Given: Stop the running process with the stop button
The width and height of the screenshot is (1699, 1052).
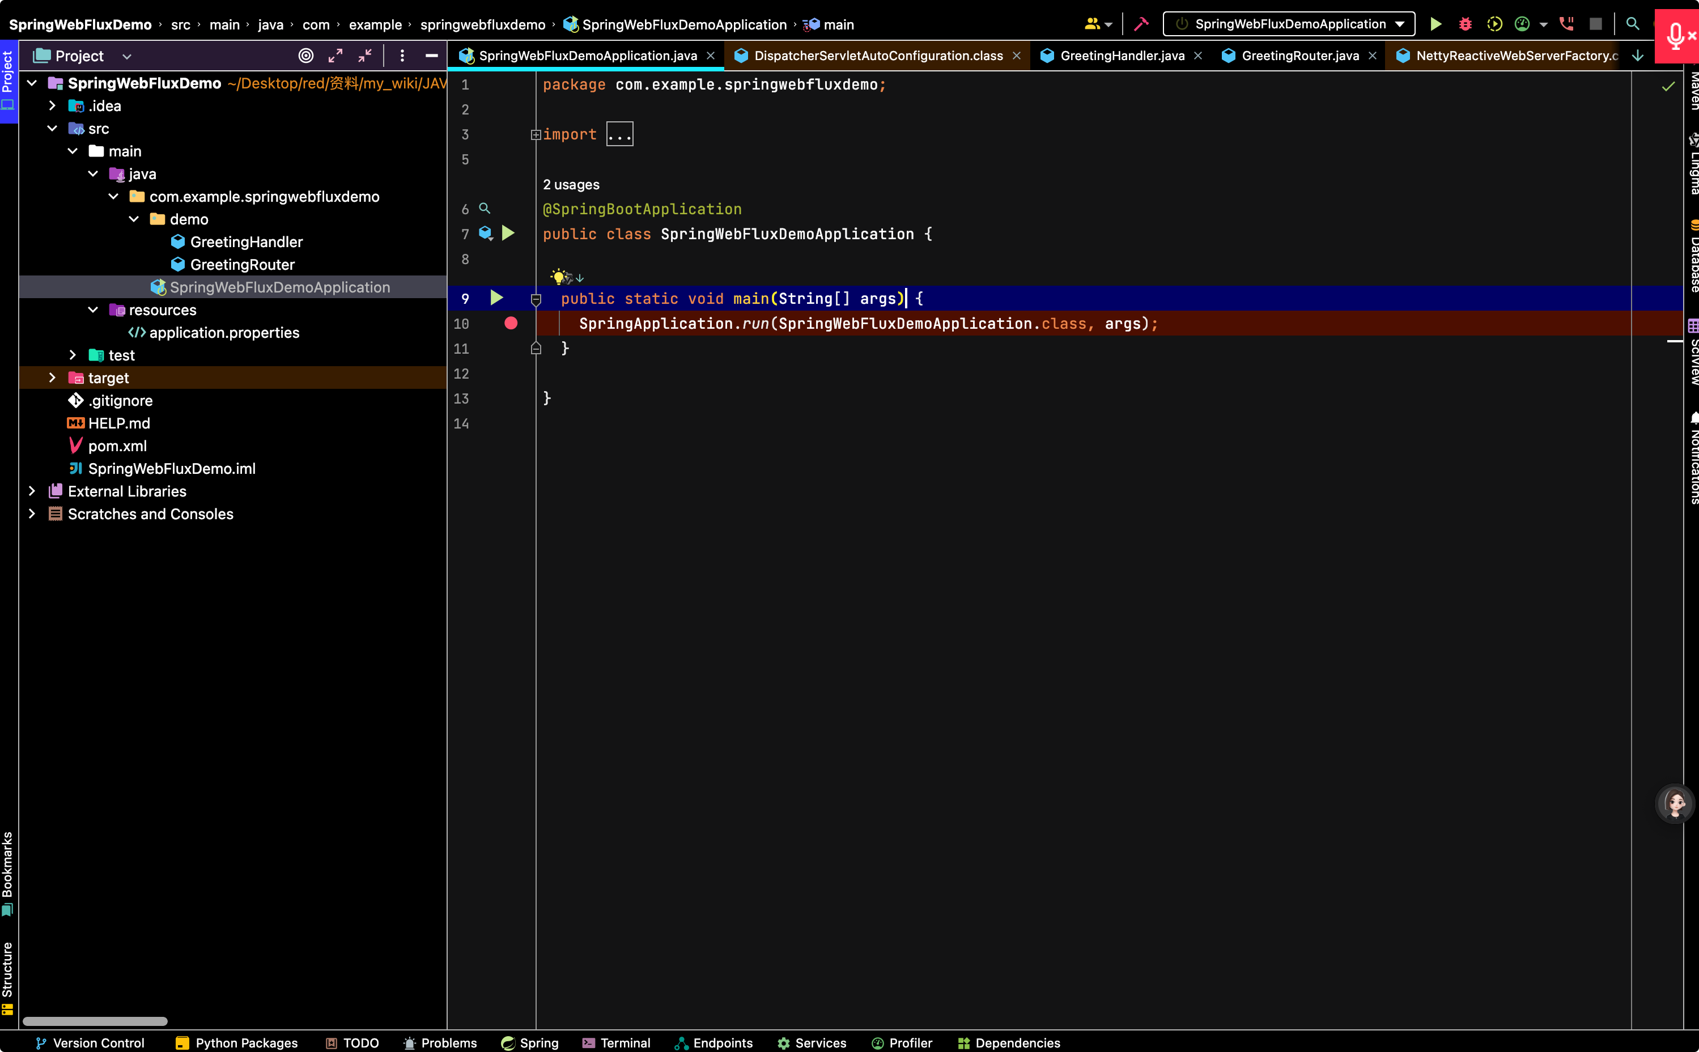Looking at the screenshot, I should pyautogui.click(x=1595, y=24).
